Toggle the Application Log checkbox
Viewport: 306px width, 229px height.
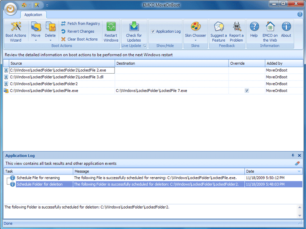tap(153, 31)
